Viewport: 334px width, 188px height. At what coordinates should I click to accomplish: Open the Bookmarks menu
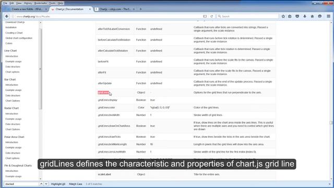(41, 3)
